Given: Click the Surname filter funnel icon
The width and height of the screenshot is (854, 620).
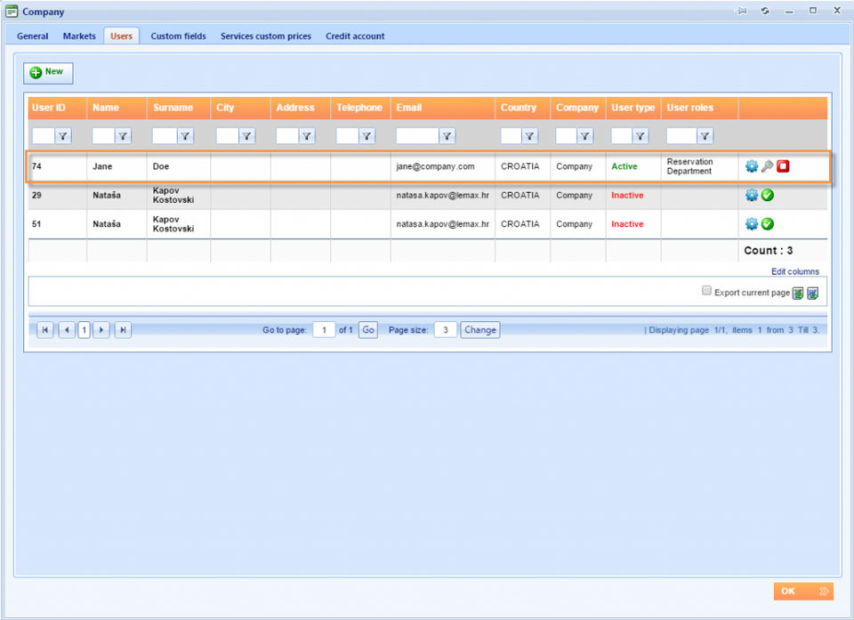Looking at the screenshot, I should 185,136.
